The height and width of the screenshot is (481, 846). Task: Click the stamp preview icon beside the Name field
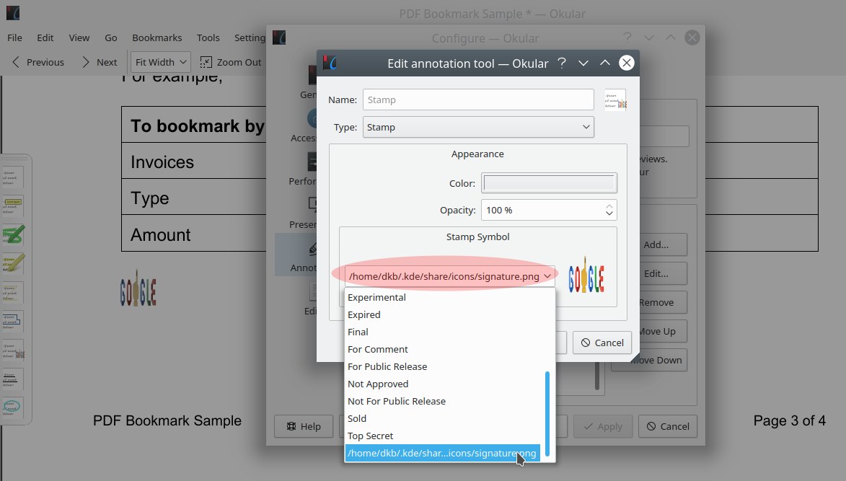coord(614,99)
